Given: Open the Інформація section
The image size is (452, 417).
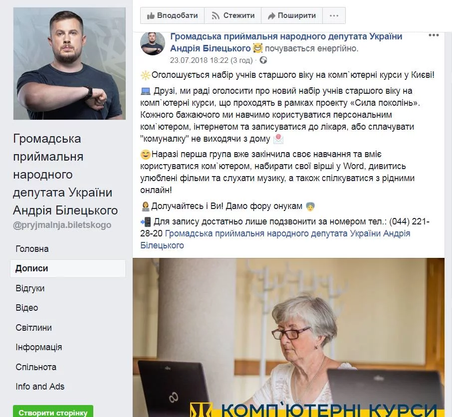Looking at the screenshot, I should (38, 347).
